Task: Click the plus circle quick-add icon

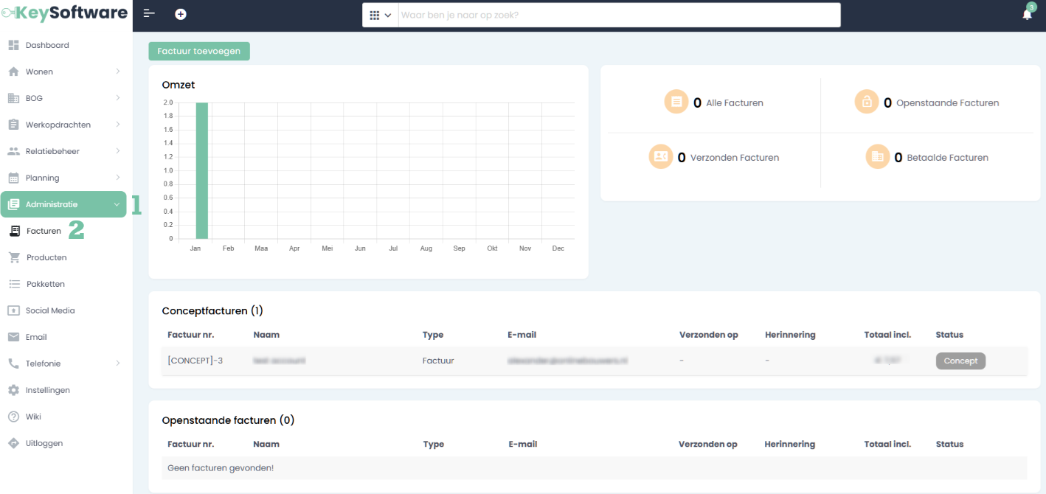Action: 181,14
